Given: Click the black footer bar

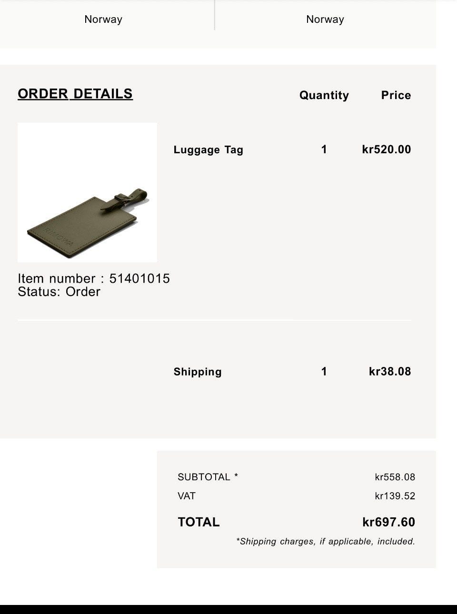Looking at the screenshot, I should click(228, 609).
